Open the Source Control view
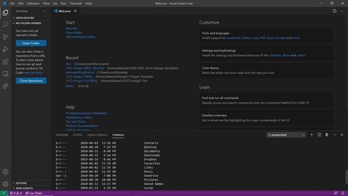The image size is (348, 196). (x=5, y=37)
